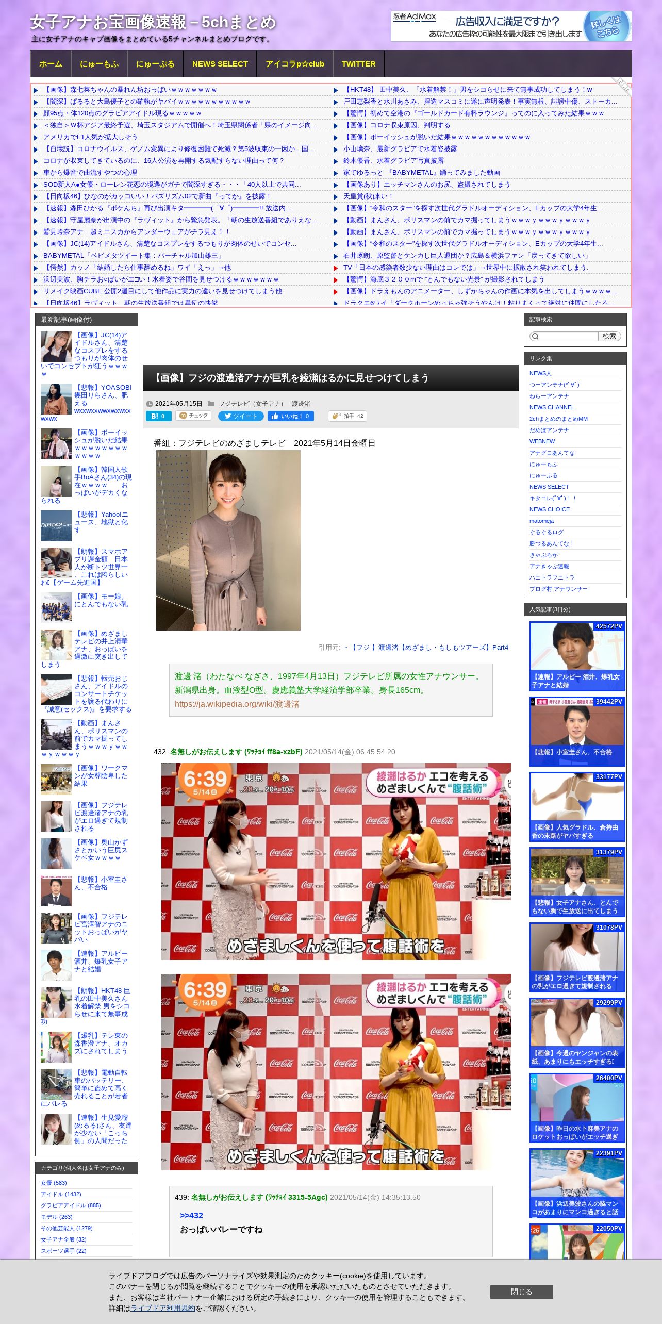The height and width of the screenshot is (1324, 662).
Task: Click the Twitter ツイート button
Action: pyautogui.click(x=241, y=416)
